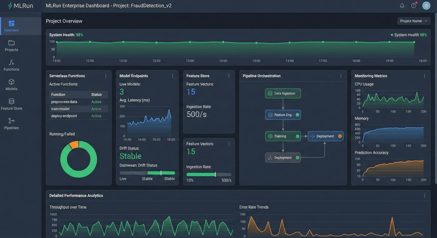Open Functions from the sidebar
This screenshot has width=437, height=238.
point(11,65)
